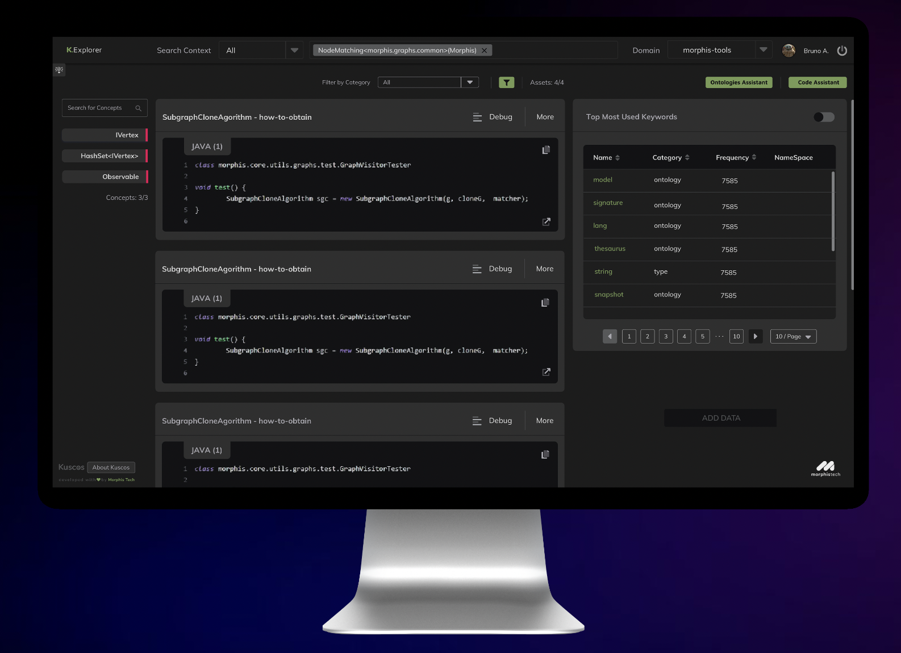Image resolution: width=901 pixels, height=653 pixels.
Task: Click the "model" keyword row
Action: [709, 181]
